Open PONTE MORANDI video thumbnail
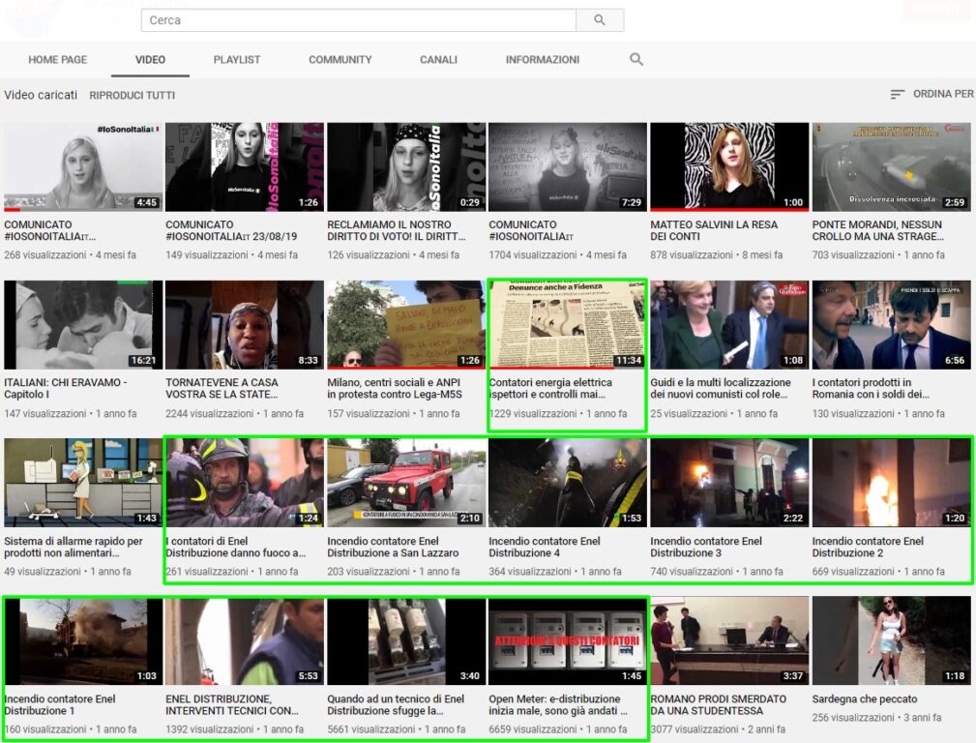The height and width of the screenshot is (743, 976). 891,167
